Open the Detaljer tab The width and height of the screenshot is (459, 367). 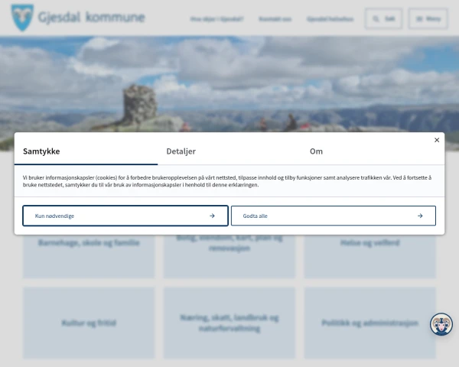pyautogui.click(x=229, y=151)
